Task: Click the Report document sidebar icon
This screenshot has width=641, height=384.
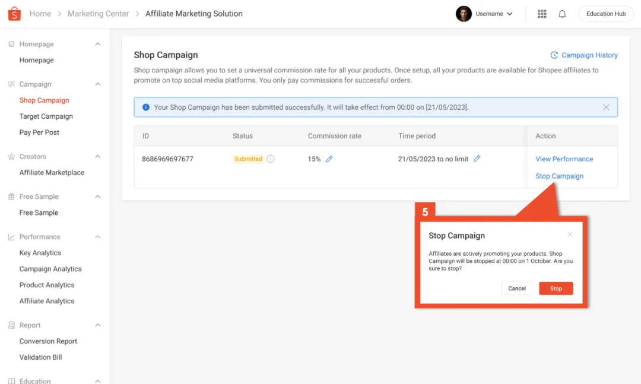Action: pyautogui.click(x=11, y=325)
